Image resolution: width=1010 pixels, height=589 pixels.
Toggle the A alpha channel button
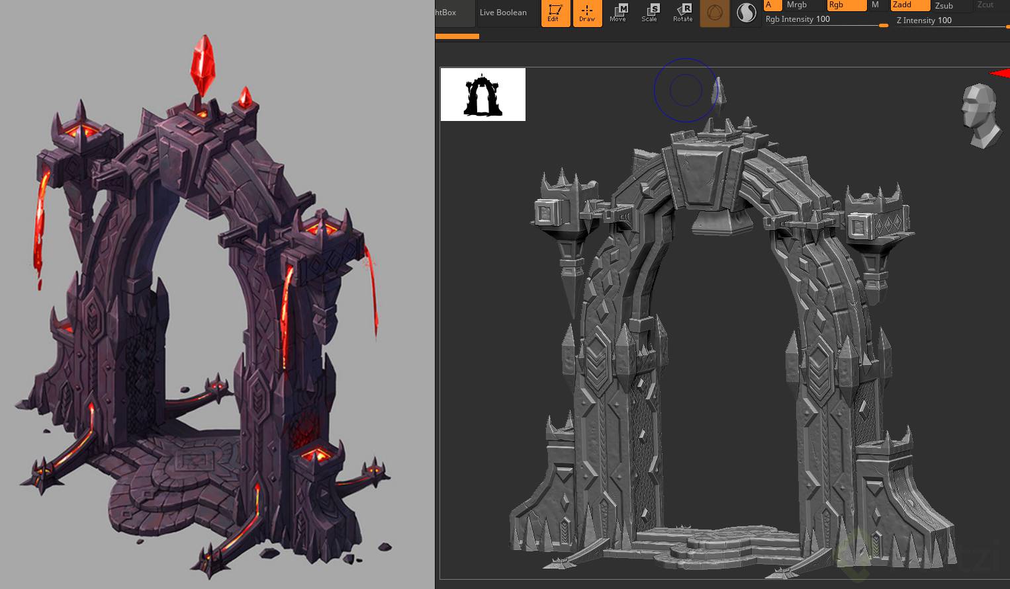pyautogui.click(x=772, y=5)
